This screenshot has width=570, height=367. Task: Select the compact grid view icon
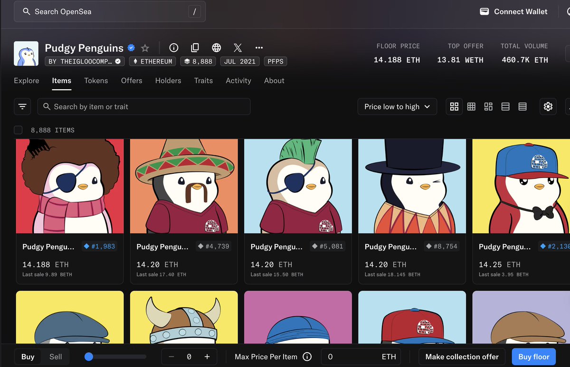point(471,106)
